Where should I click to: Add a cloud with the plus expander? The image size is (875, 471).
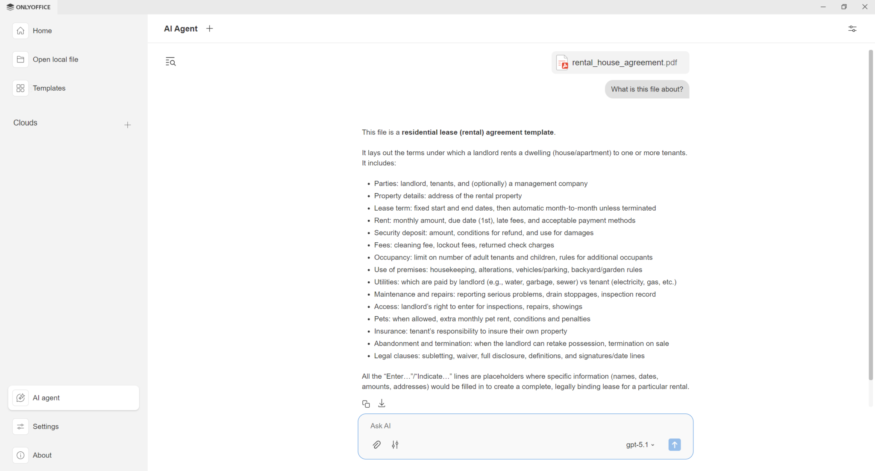[x=127, y=125]
